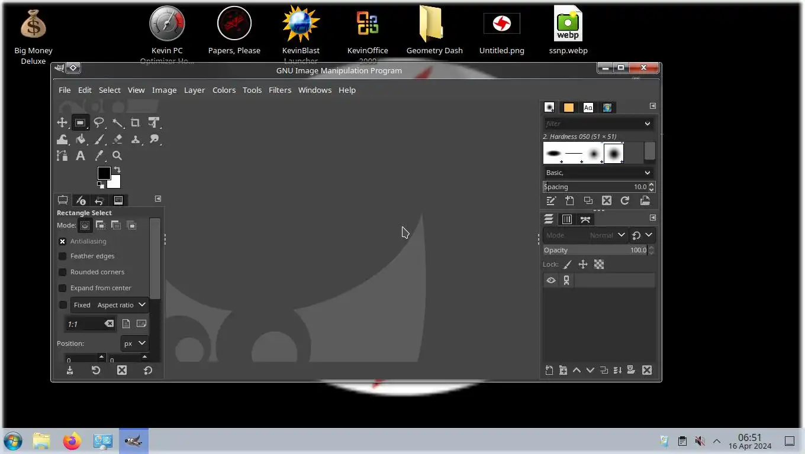This screenshot has height=454, width=805.
Task: Open brushes dock tab configuration menu
Action: [x=652, y=106]
